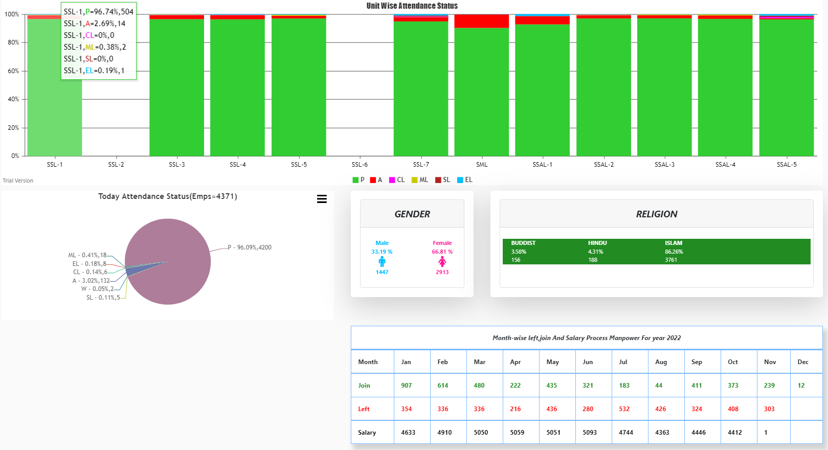The height and width of the screenshot is (450, 828).
Task: Click the male gender icon
Action: (382, 262)
